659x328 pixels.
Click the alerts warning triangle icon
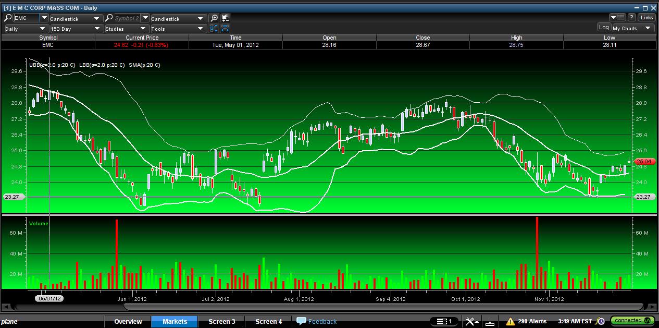(510, 321)
